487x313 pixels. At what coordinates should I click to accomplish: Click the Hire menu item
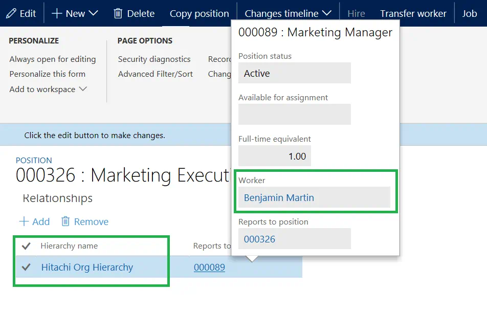[356, 14]
